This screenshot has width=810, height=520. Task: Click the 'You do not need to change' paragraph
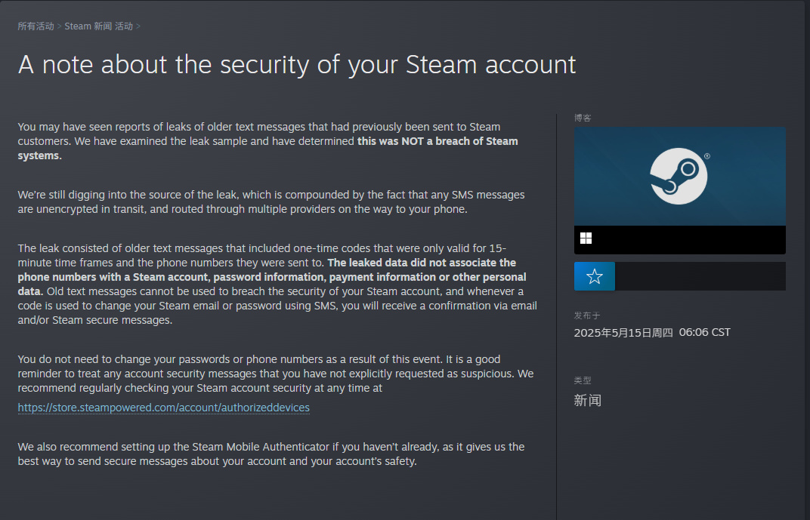276,374
